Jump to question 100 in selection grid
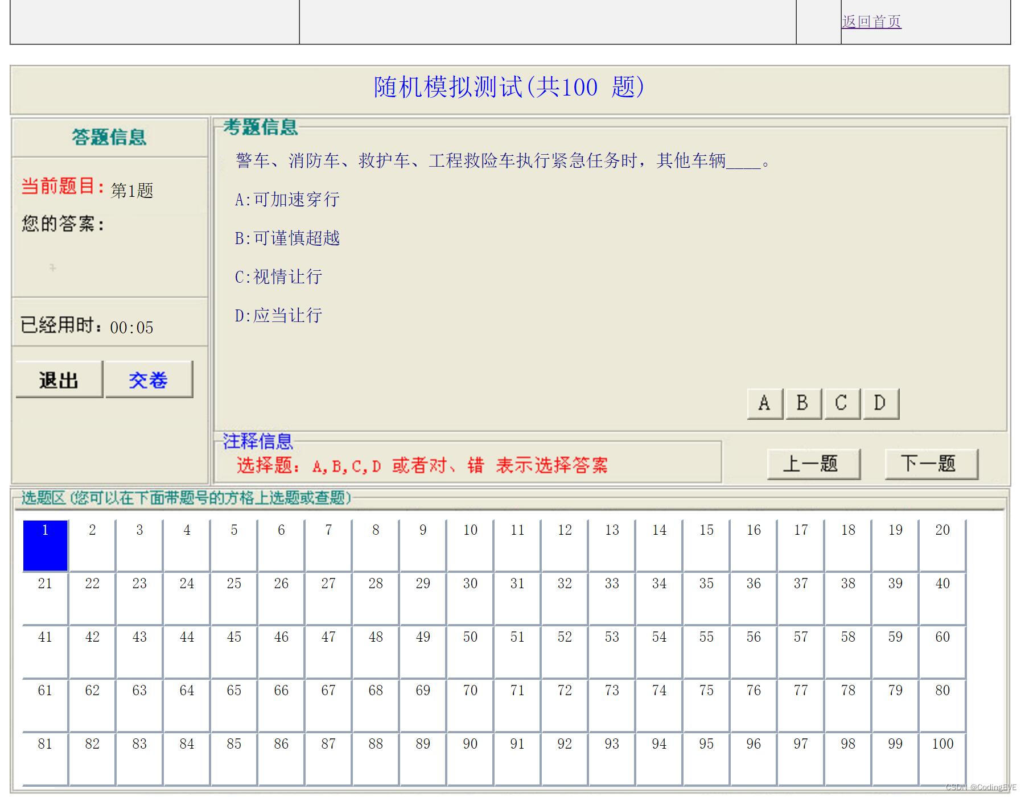 [x=942, y=758]
